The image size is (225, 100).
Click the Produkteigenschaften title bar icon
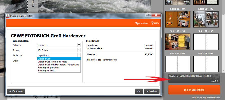[x=8, y=16]
